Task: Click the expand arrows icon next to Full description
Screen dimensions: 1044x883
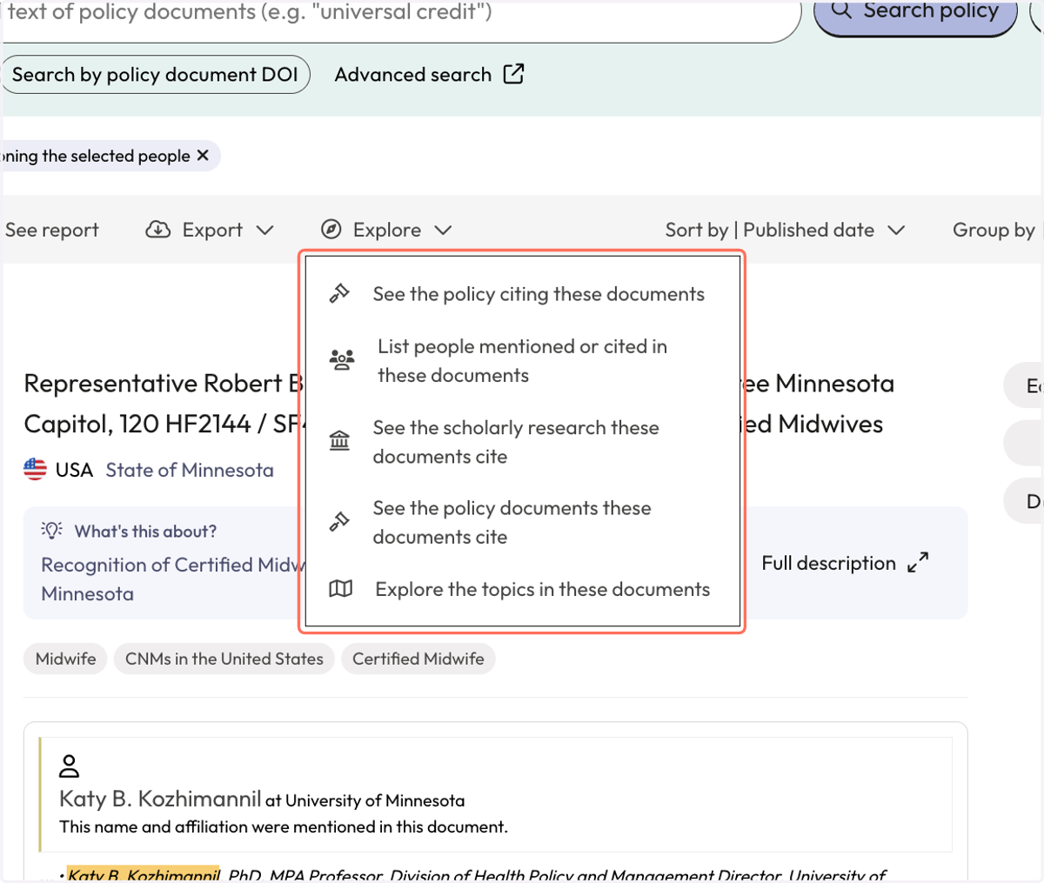Action: tap(918, 563)
